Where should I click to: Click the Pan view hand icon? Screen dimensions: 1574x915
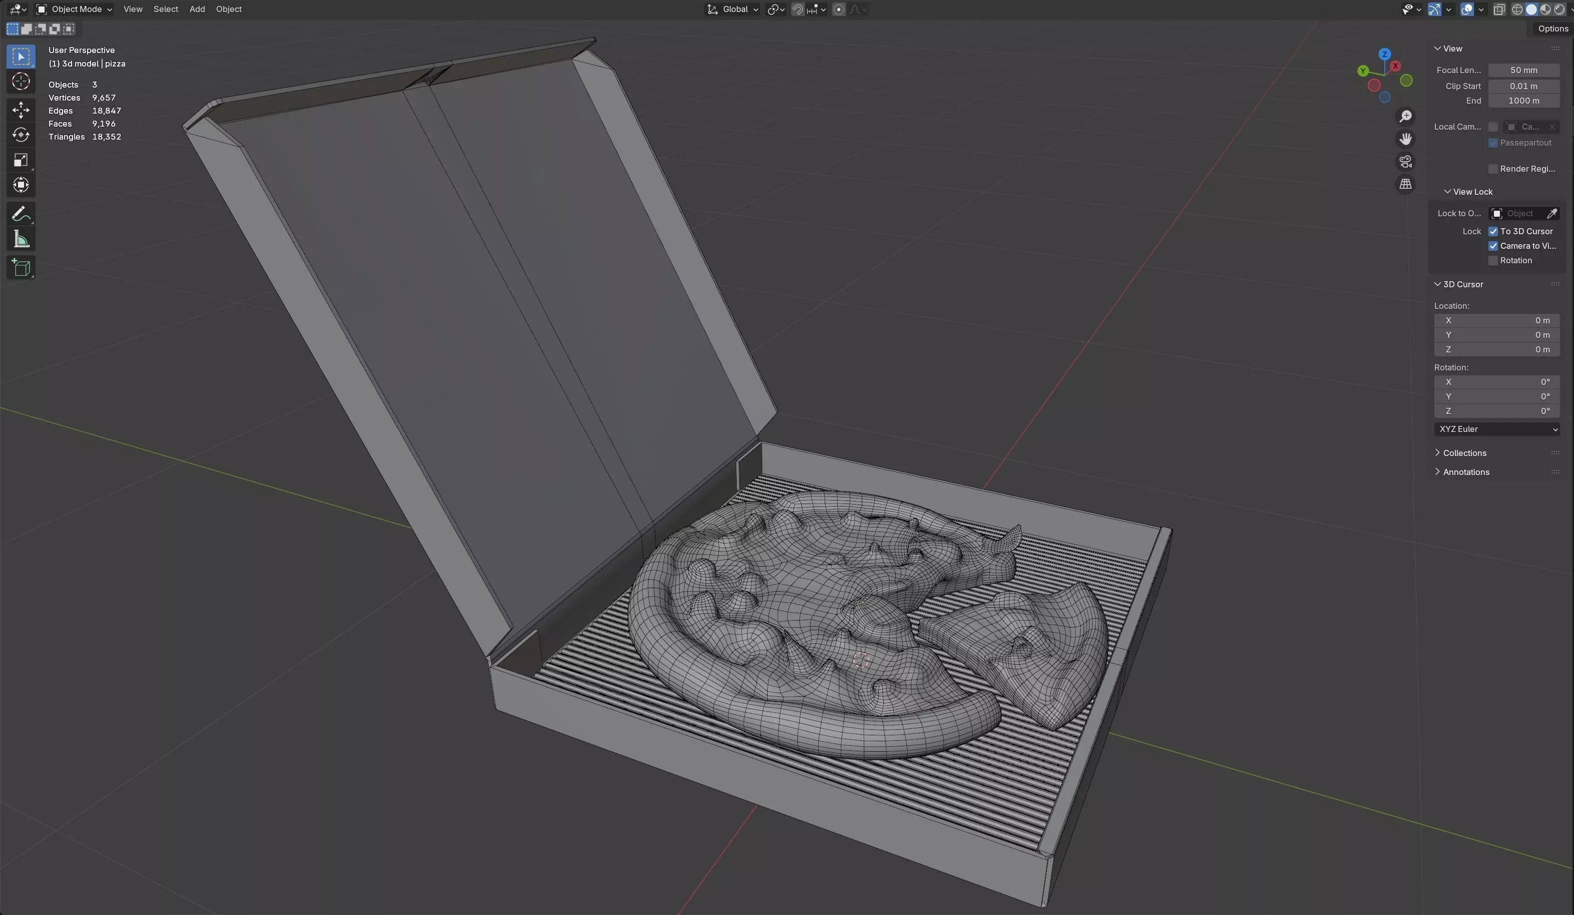click(x=1405, y=139)
